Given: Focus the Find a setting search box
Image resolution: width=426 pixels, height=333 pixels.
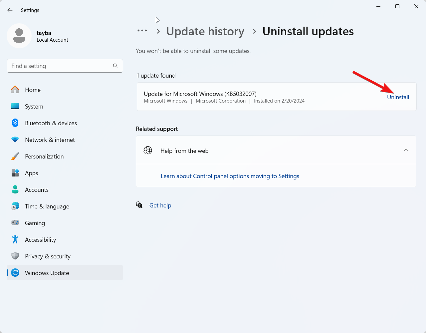Looking at the screenshot, I should point(60,66).
